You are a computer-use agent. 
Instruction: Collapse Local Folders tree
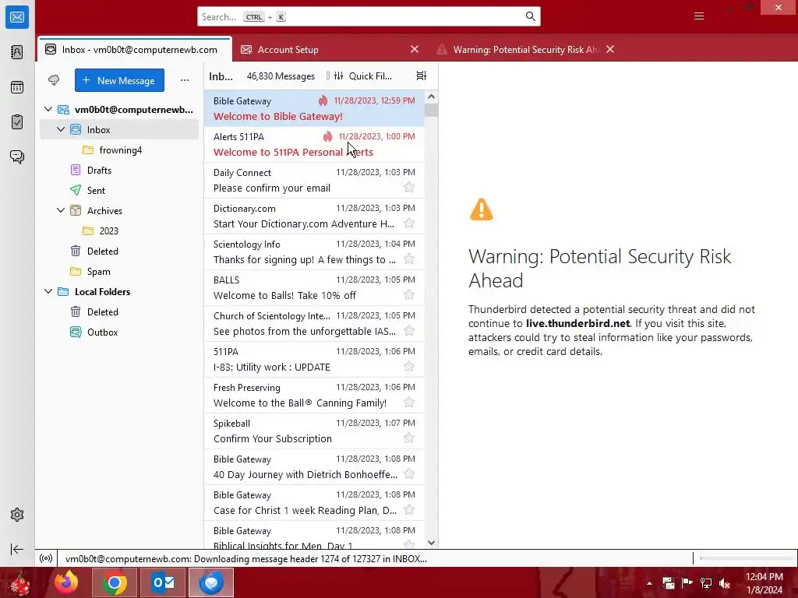tap(48, 292)
